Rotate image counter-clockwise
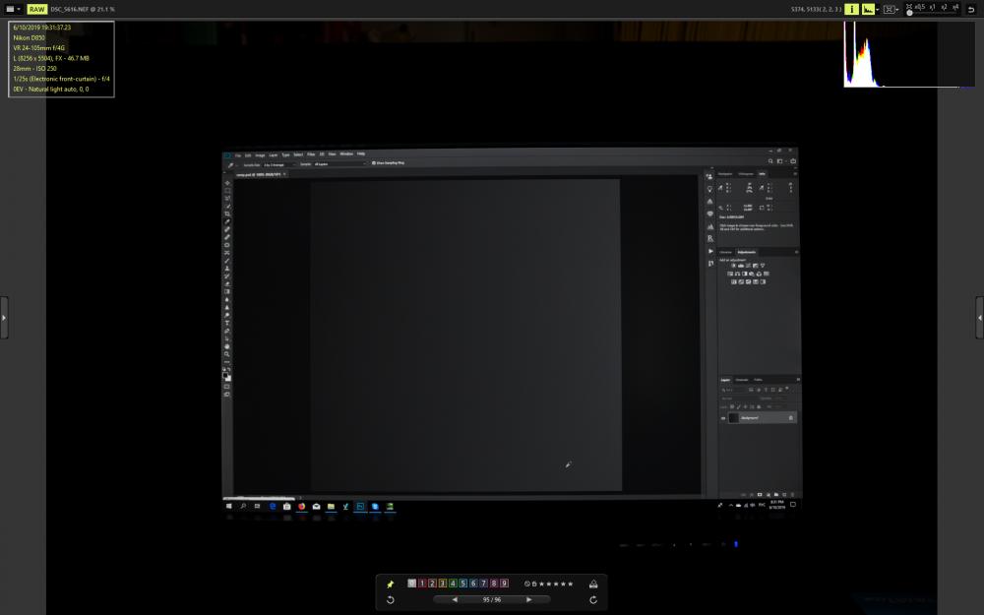 (x=391, y=600)
